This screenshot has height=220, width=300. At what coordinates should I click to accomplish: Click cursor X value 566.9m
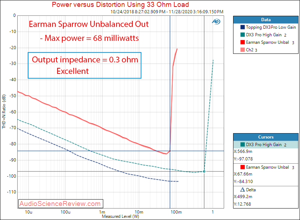[x=243, y=151]
